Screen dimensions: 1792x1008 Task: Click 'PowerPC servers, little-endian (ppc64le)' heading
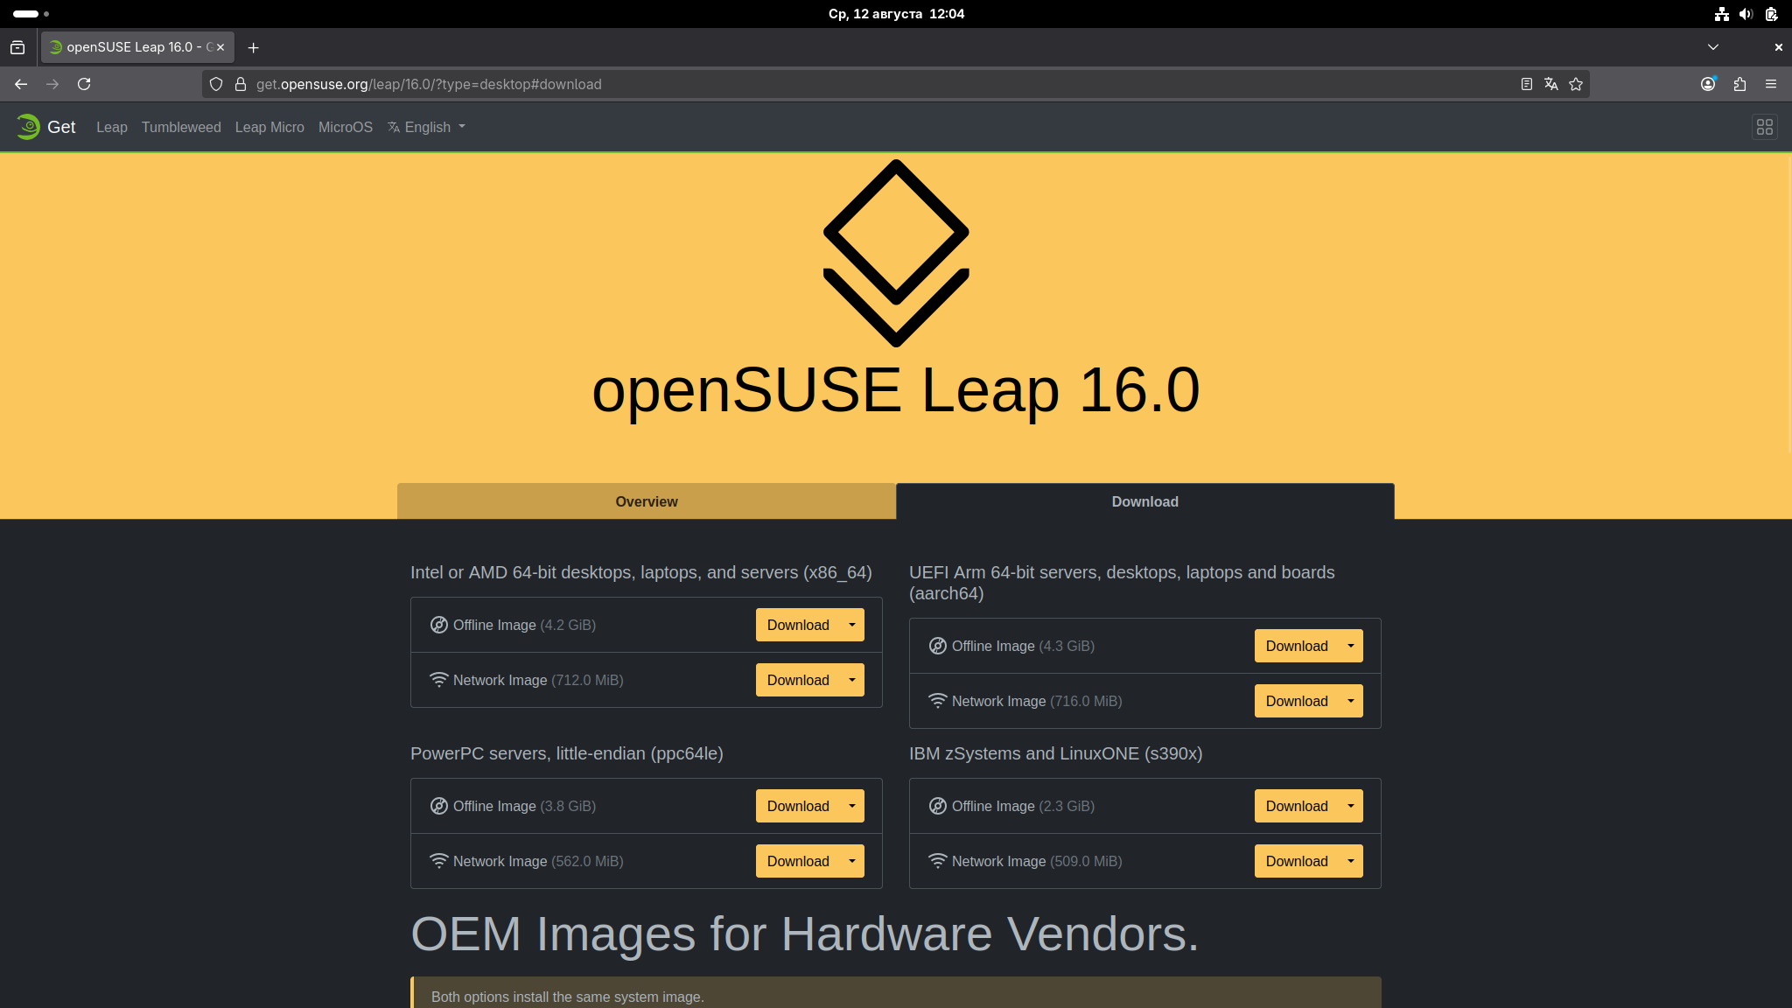pyautogui.click(x=567, y=753)
